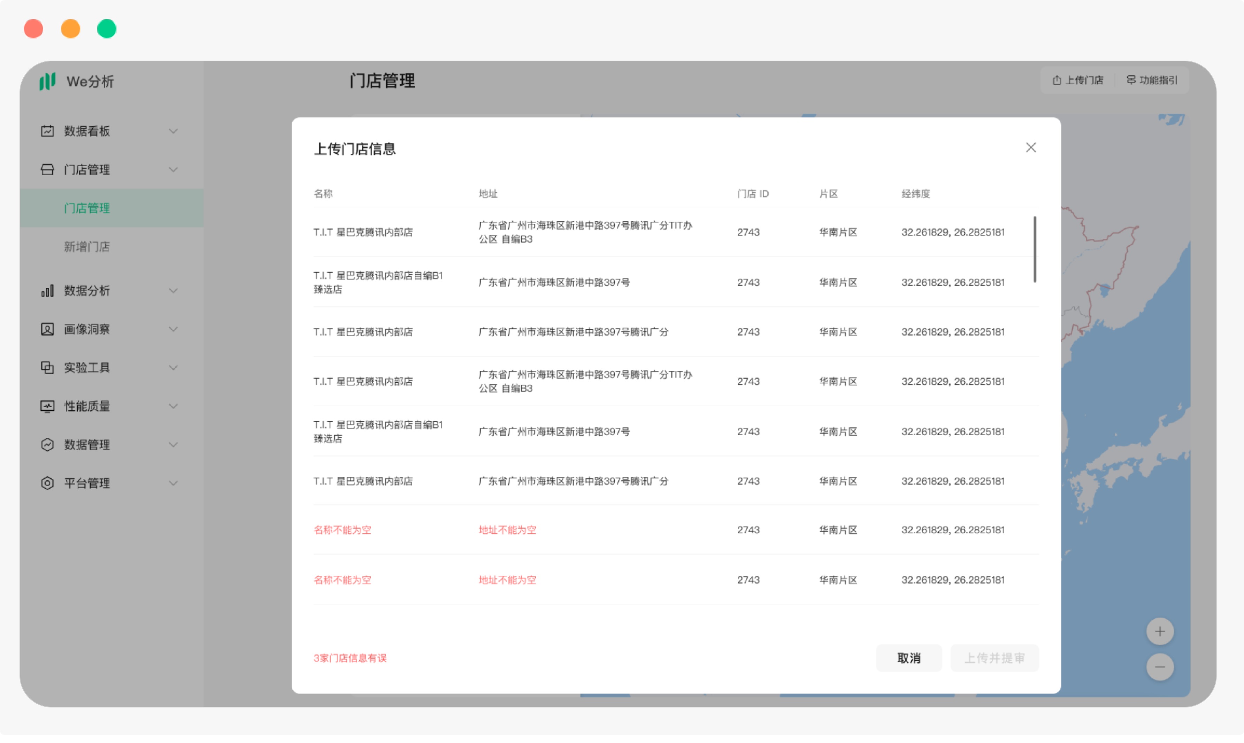Expand the 实验工具 menu chevron
The image size is (1244, 743).
tap(173, 368)
